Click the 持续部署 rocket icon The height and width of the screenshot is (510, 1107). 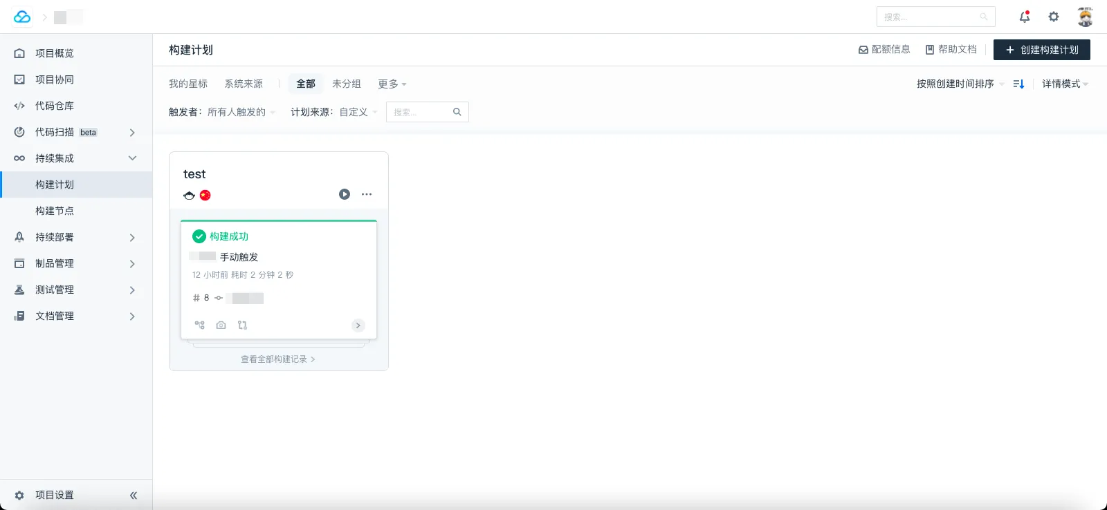[x=19, y=237]
